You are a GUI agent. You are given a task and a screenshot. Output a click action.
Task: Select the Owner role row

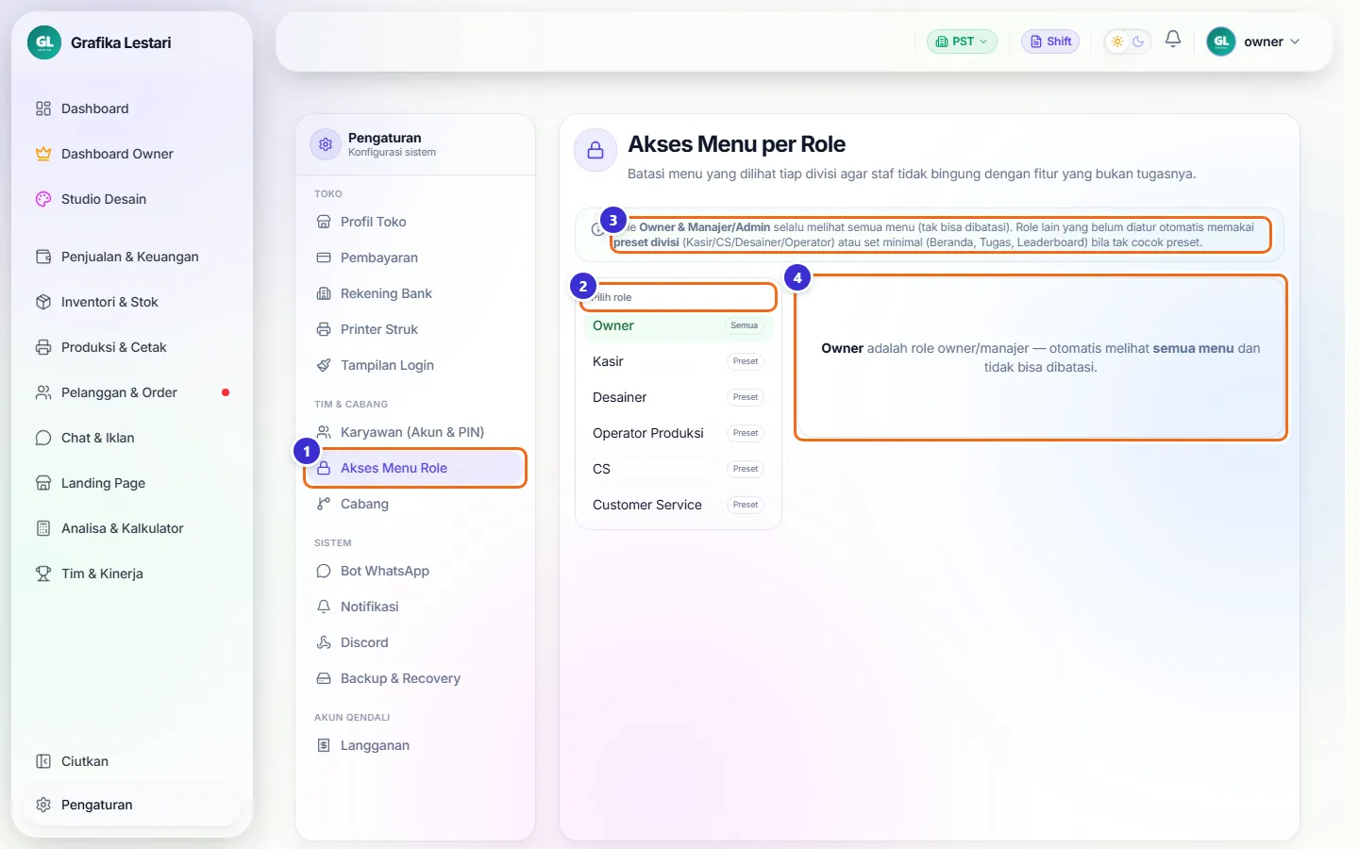click(x=678, y=325)
